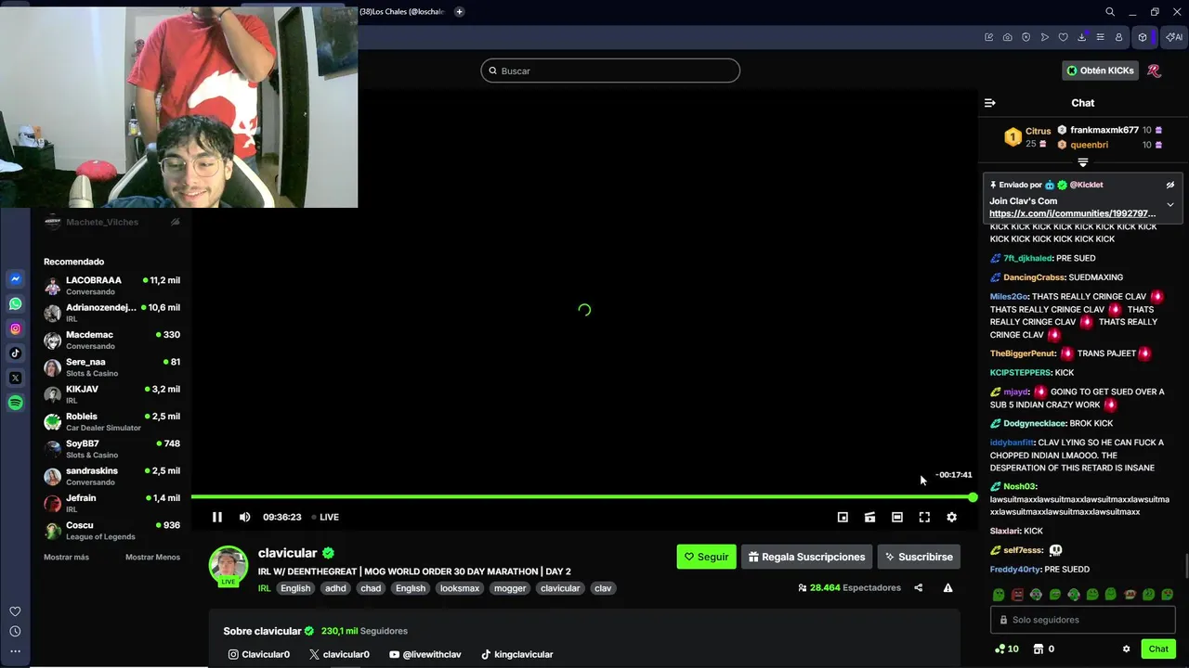
Task: Collapse the chat panel with arrow icon
Action: coord(990,103)
